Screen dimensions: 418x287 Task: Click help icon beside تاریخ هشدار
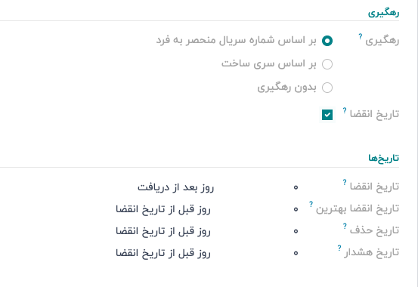[339, 248]
